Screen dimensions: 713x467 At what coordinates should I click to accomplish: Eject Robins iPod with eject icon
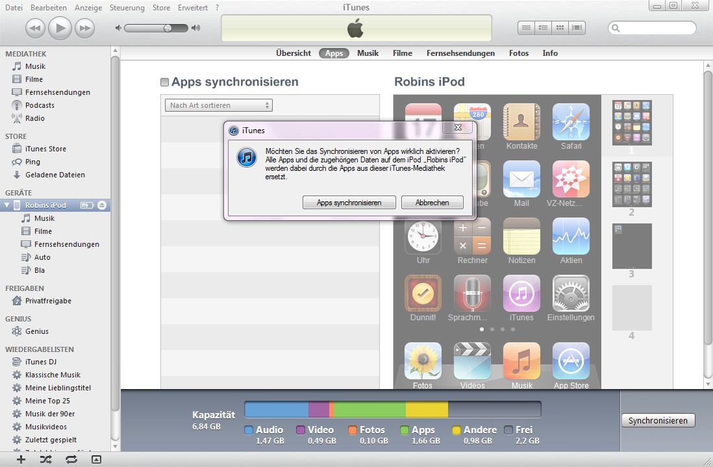pos(102,205)
